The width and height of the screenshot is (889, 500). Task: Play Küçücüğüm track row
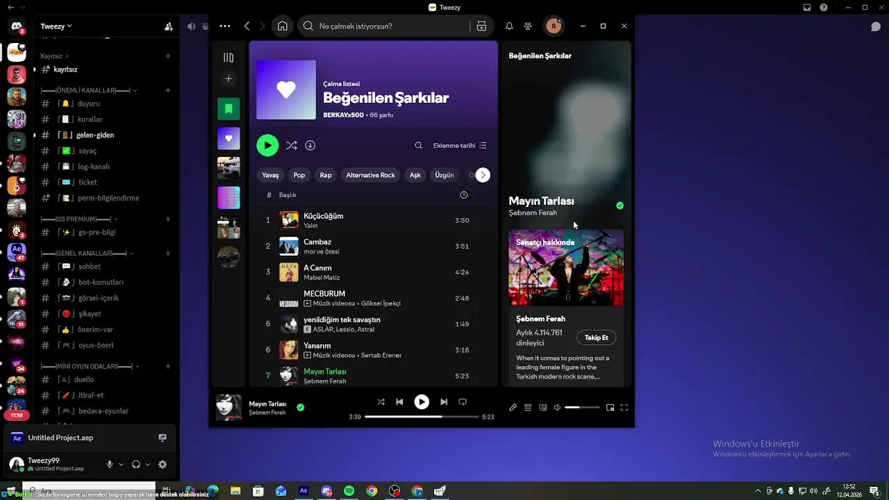click(374, 220)
